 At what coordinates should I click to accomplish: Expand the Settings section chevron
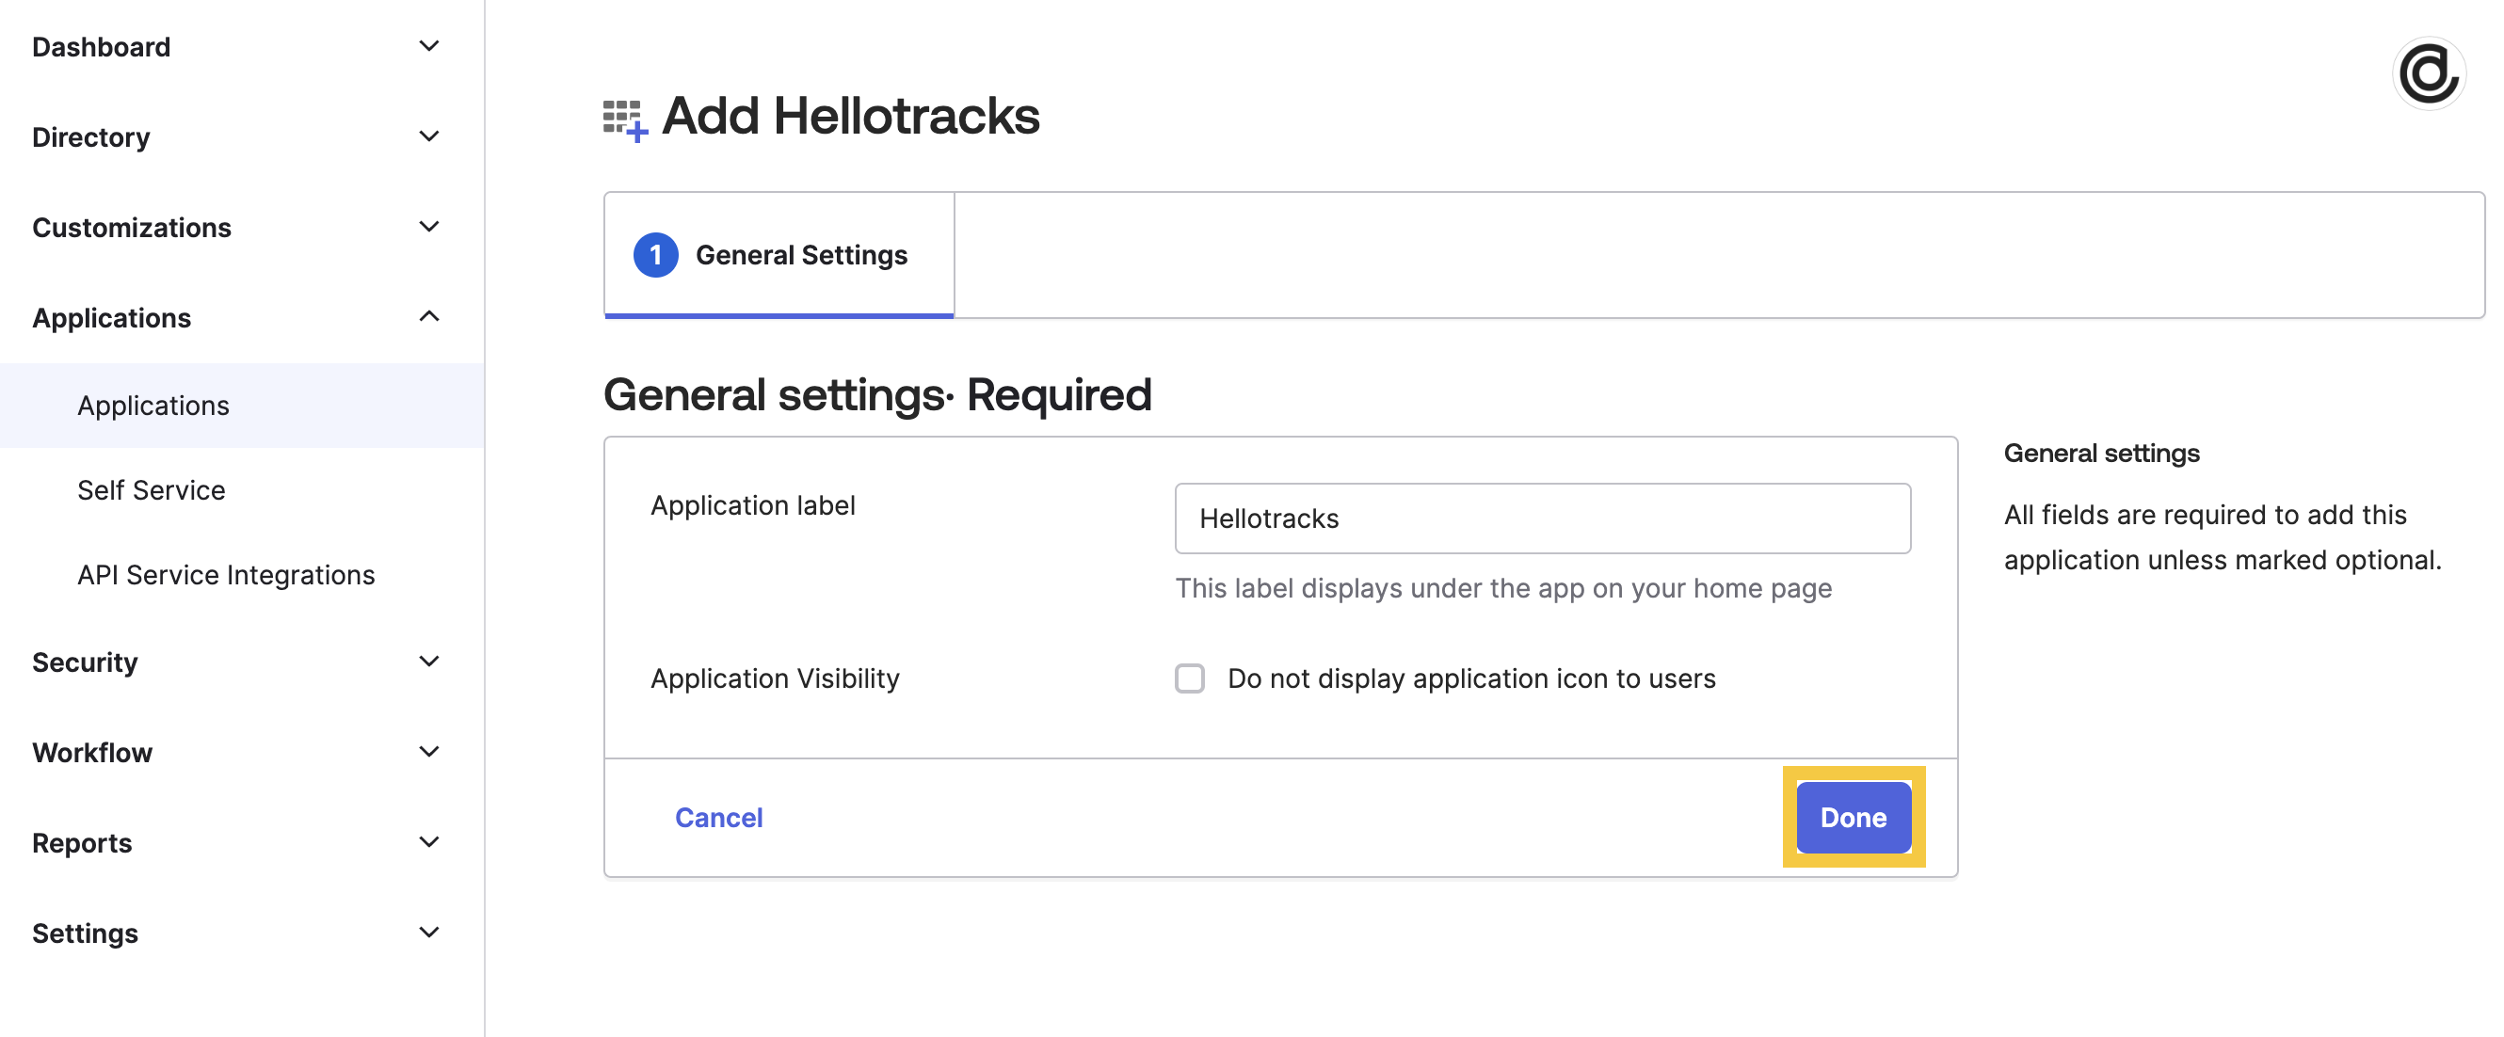tap(428, 933)
